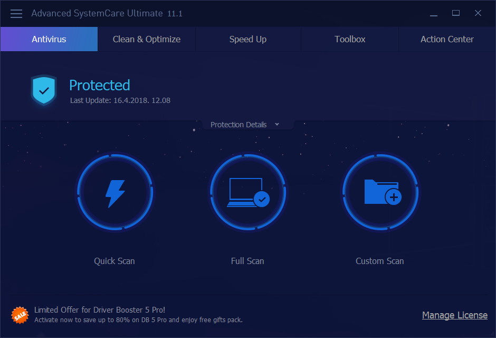Click the Manage License link
The width and height of the screenshot is (496, 338).
pyautogui.click(x=454, y=315)
